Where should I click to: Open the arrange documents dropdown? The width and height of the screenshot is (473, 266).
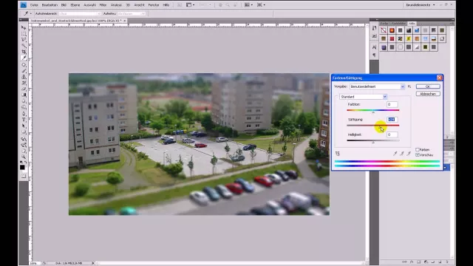tap(248, 5)
